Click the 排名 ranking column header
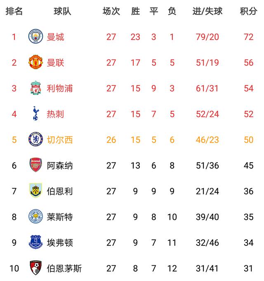The width and height of the screenshot is (264, 281). pyautogui.click(x=14, y=11)
